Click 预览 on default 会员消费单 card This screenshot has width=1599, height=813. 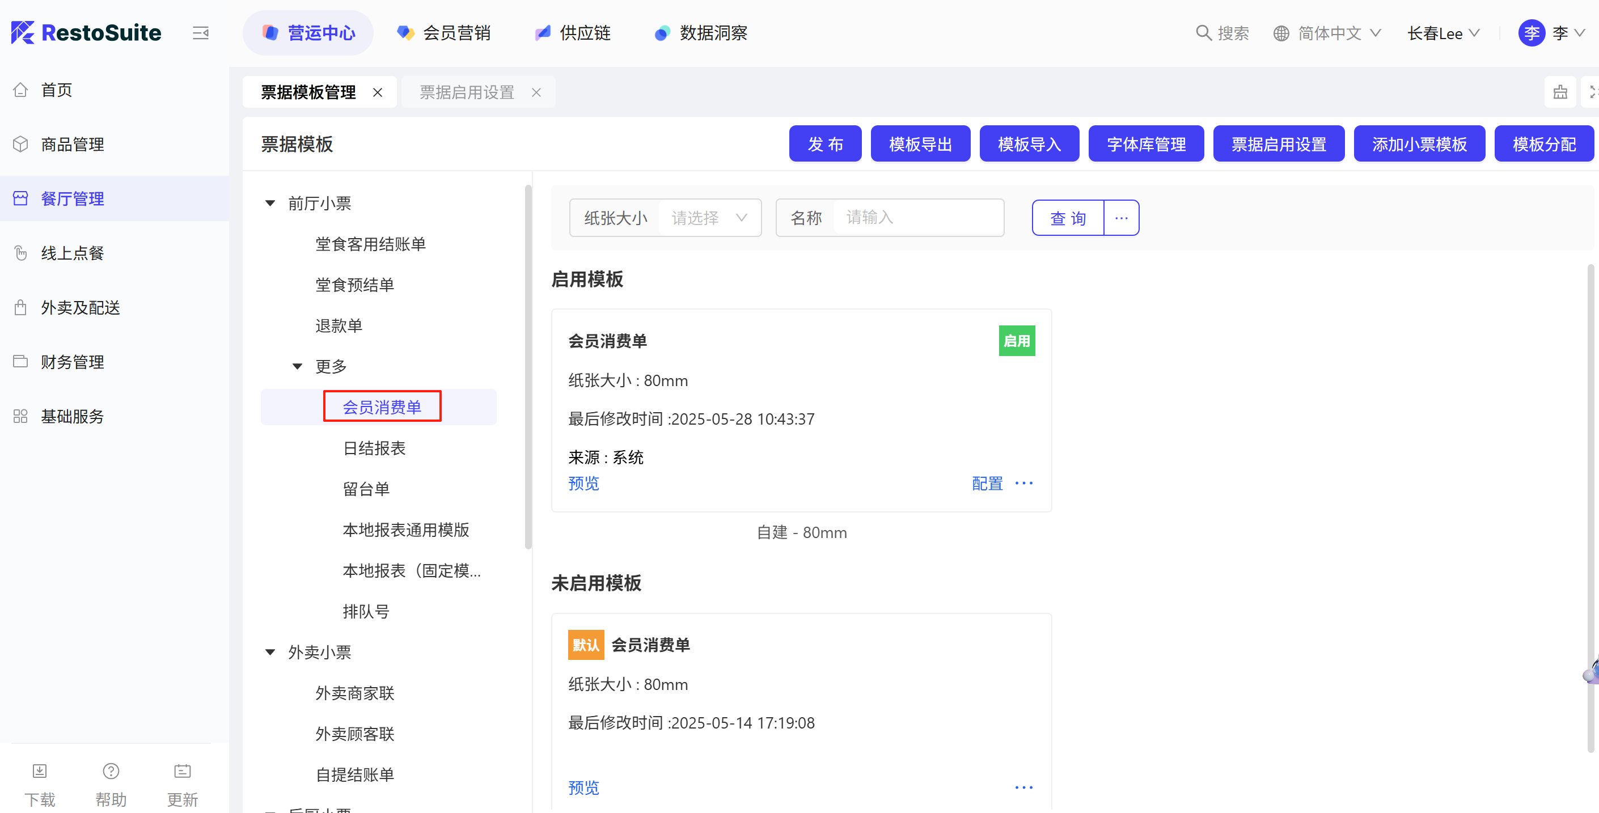click(583, 787)
